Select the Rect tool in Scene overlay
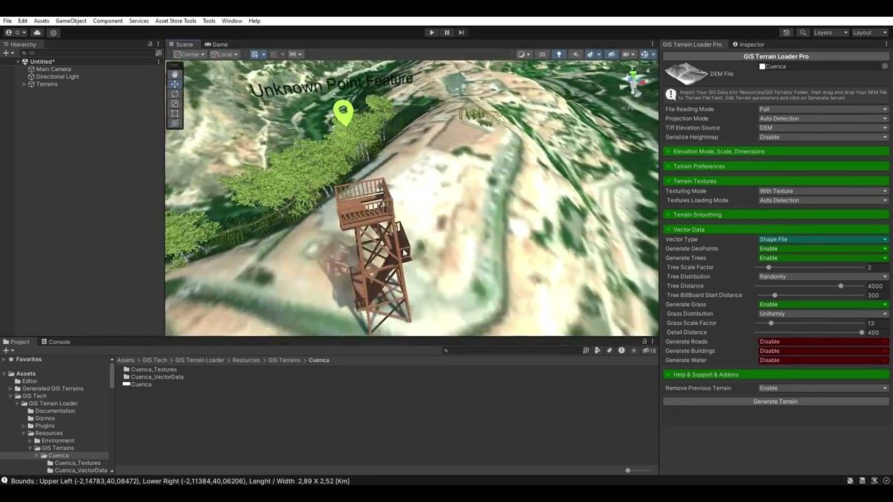The width and height of the screenshot is (893, 502). pyautogui.click(x=174, y=113)
